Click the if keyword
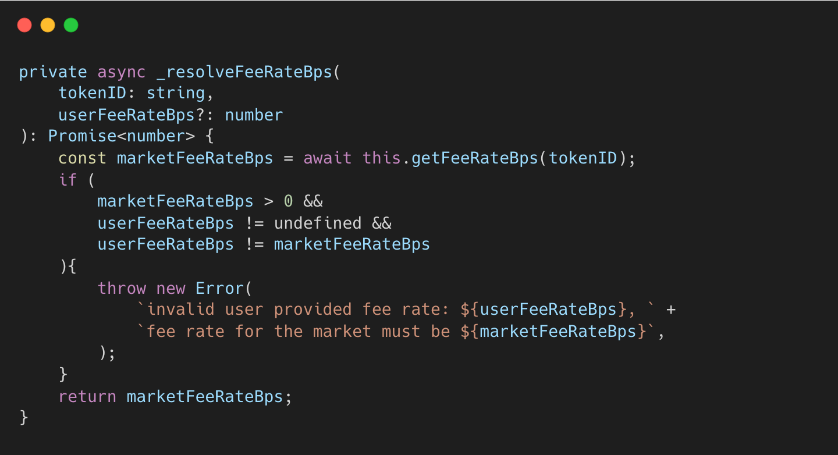 [x=68, y=179]
